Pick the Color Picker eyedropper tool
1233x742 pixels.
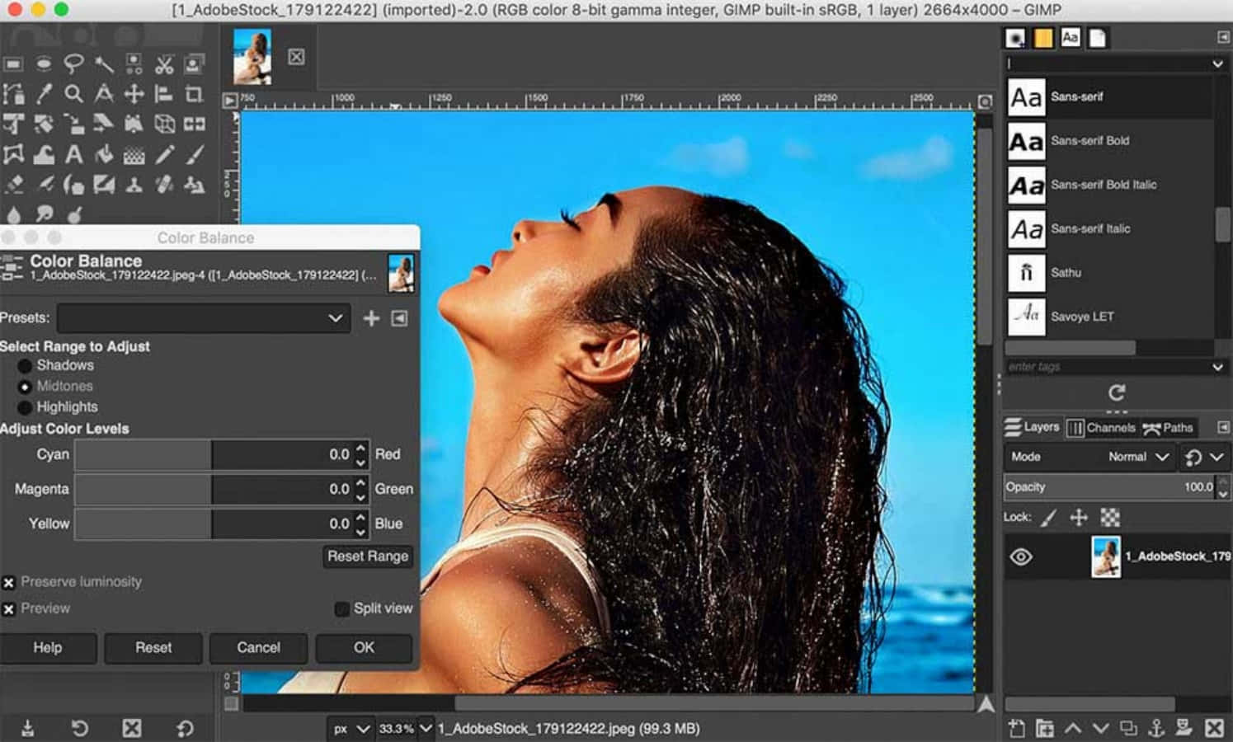click(44, 93)
